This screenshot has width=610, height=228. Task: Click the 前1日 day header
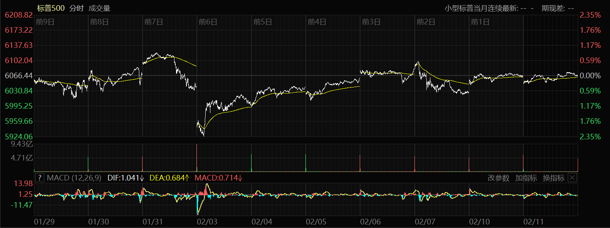480,22
